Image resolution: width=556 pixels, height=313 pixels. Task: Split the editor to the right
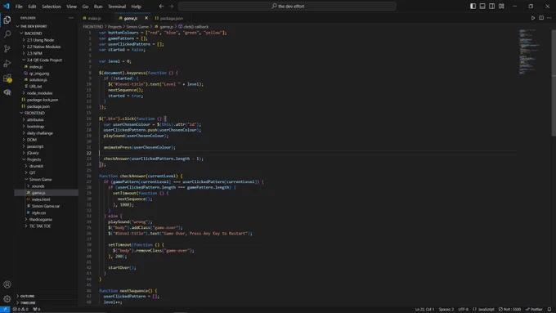[541, 18]
